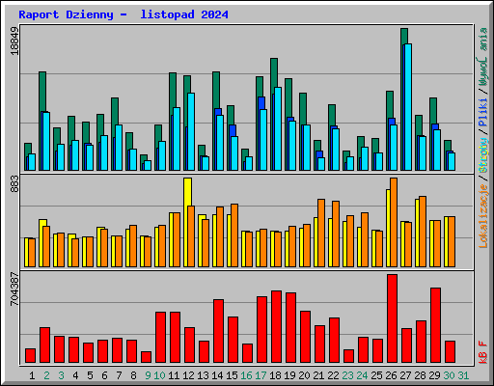Click the short red bar for day 9
This screenshot has height=386, width=494.
pyautogui.click(x=146, y=357)
